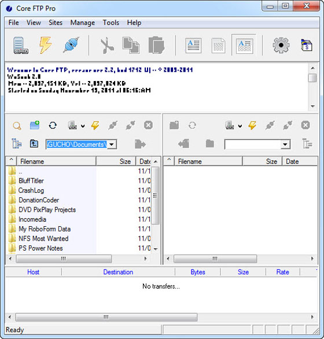Click refresh icon in remote panel

coord(192,126)
